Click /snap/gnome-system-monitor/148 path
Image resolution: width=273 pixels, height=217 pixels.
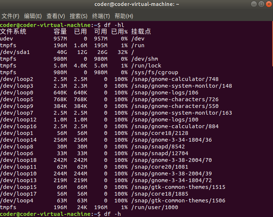(x=182, y=86)
